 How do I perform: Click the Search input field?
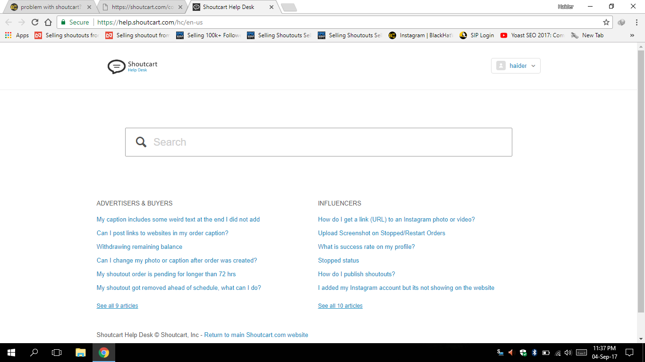(319, 142)
